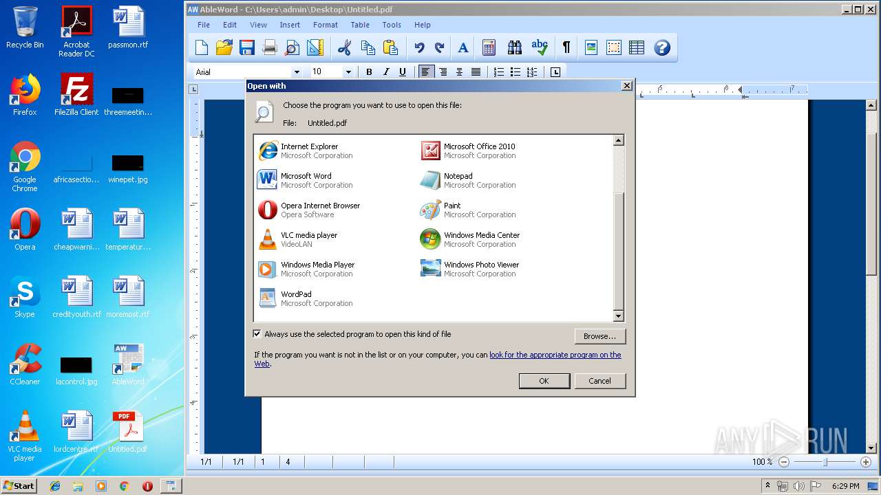Click the Windows Start button
The image size is (881, 495).
pyautogui.click(x=19, y=485)
